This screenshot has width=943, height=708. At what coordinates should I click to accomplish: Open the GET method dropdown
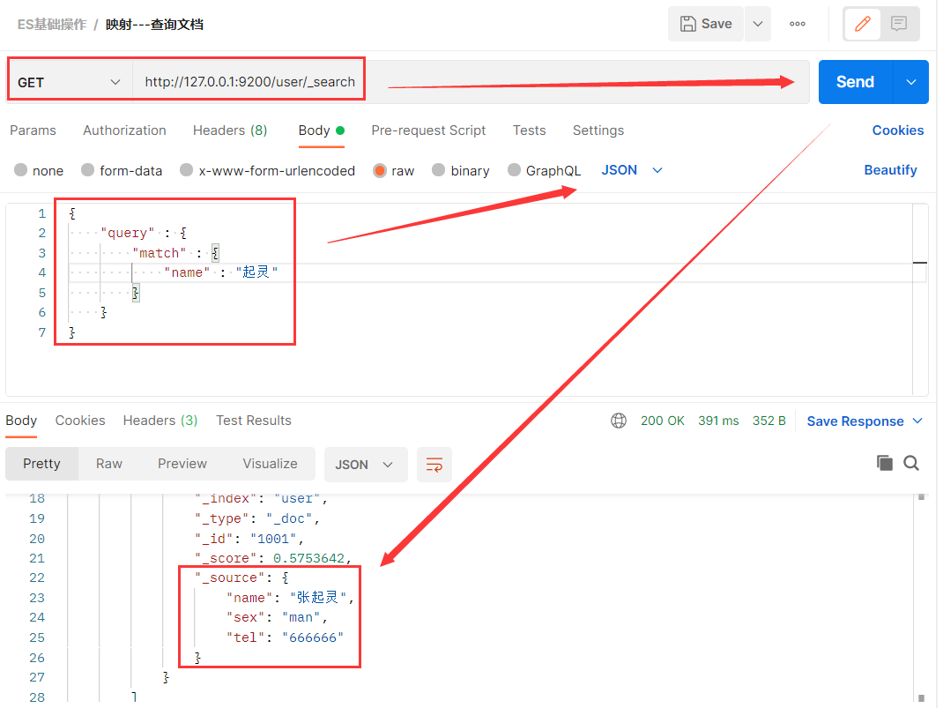point(69,82)
